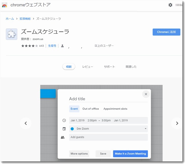Open the 生産性 category link
This screenshot has width=185, height=164.
point(52,46)
